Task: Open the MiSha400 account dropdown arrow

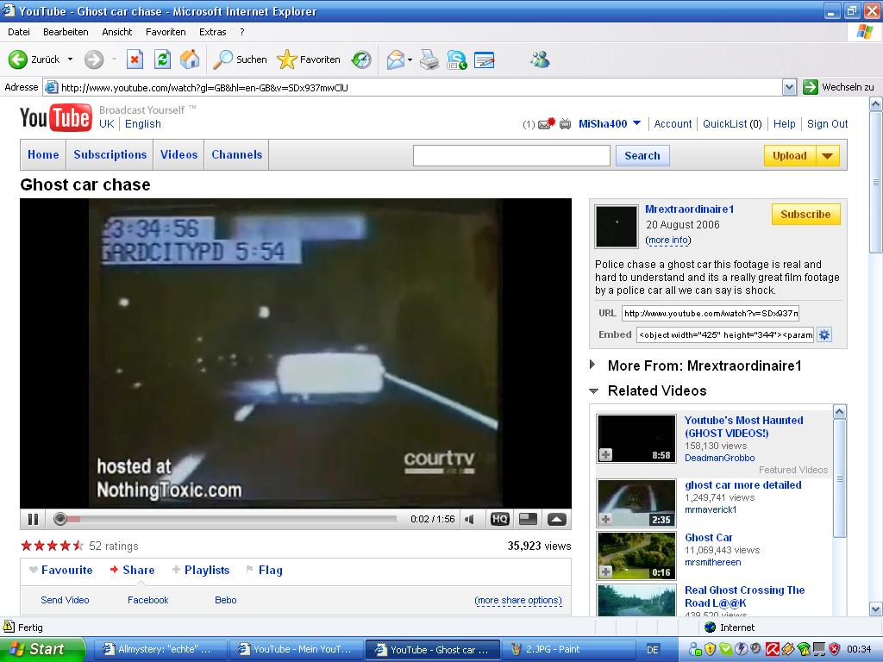Action: pyautogui.click(x=637, y=123)
